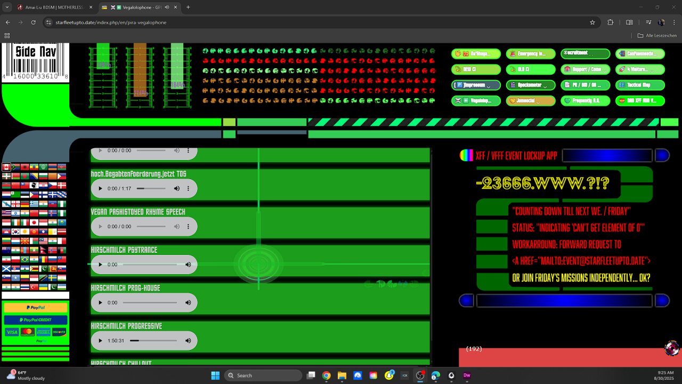Viewport: 682px width, 384px height.
Task: Open the Chrome extensions puzzle icon
Action: pos(611,22)
